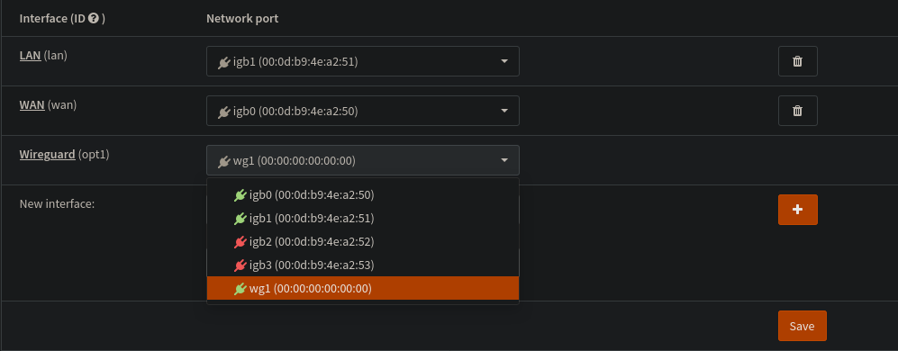Click the plug icon in the LAN port selector
This screenshot has height=351, width=898.
(224, 62)
